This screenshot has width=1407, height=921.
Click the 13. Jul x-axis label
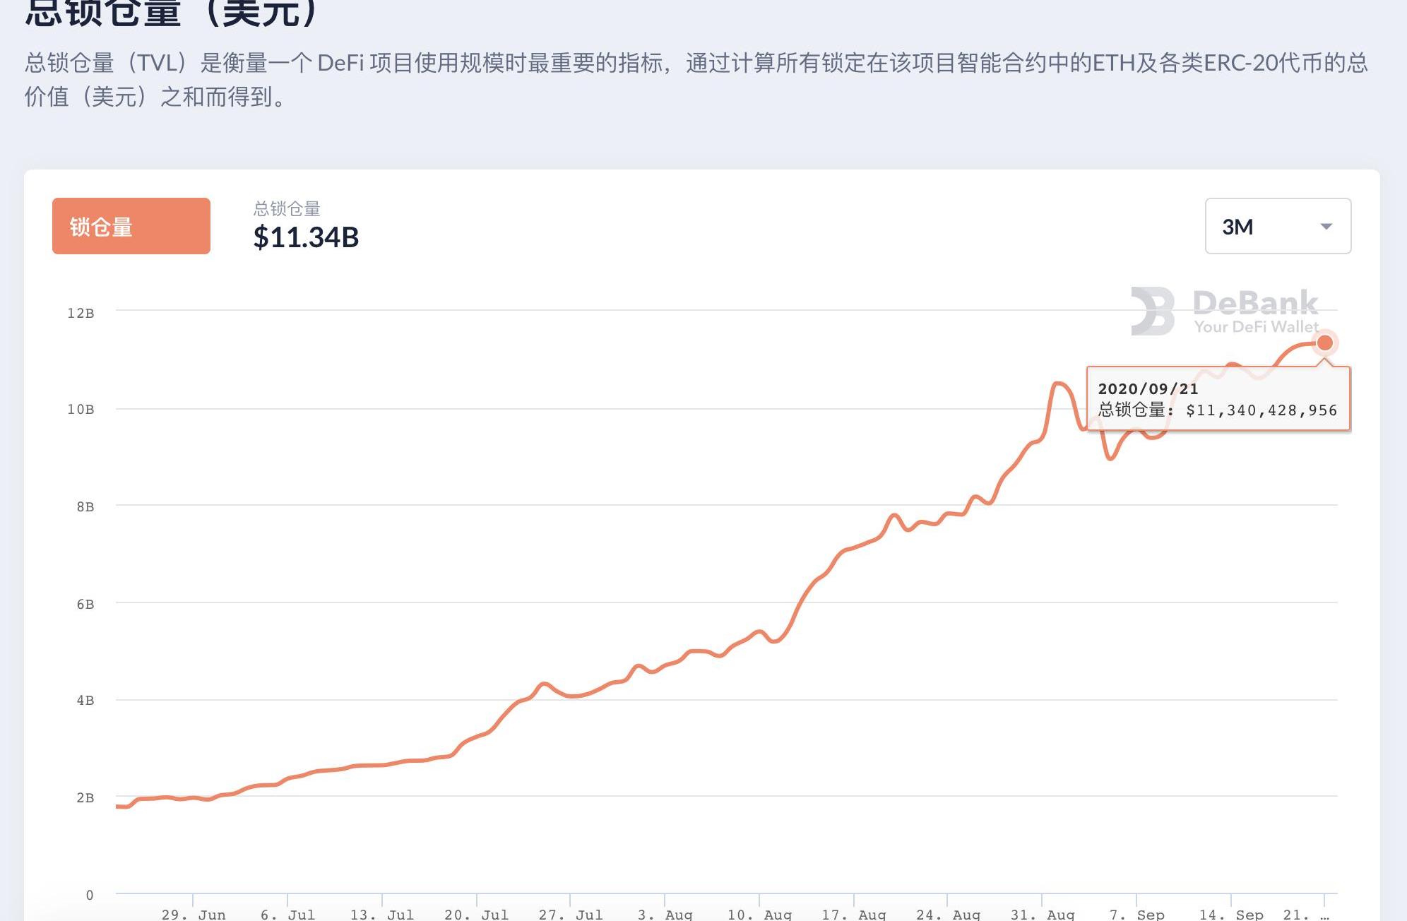(x=382, y=915)
